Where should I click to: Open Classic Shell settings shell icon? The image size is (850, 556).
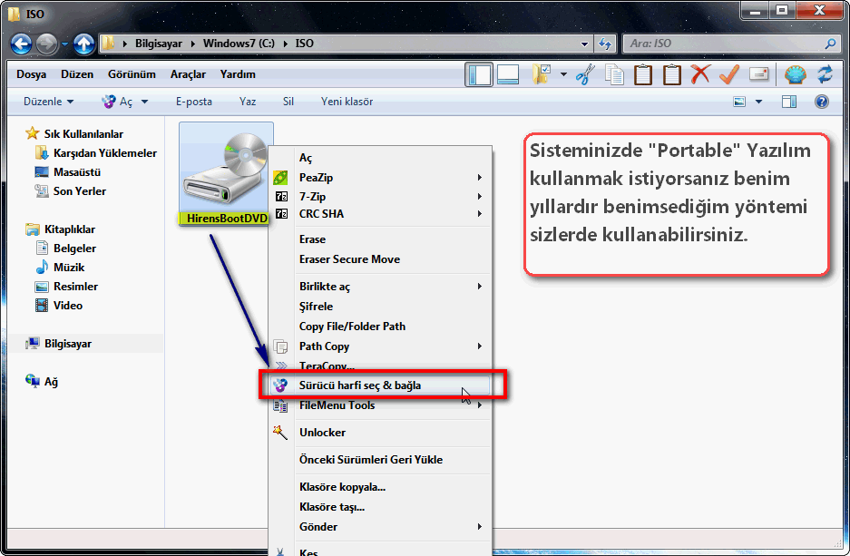[x=796, y=74]
